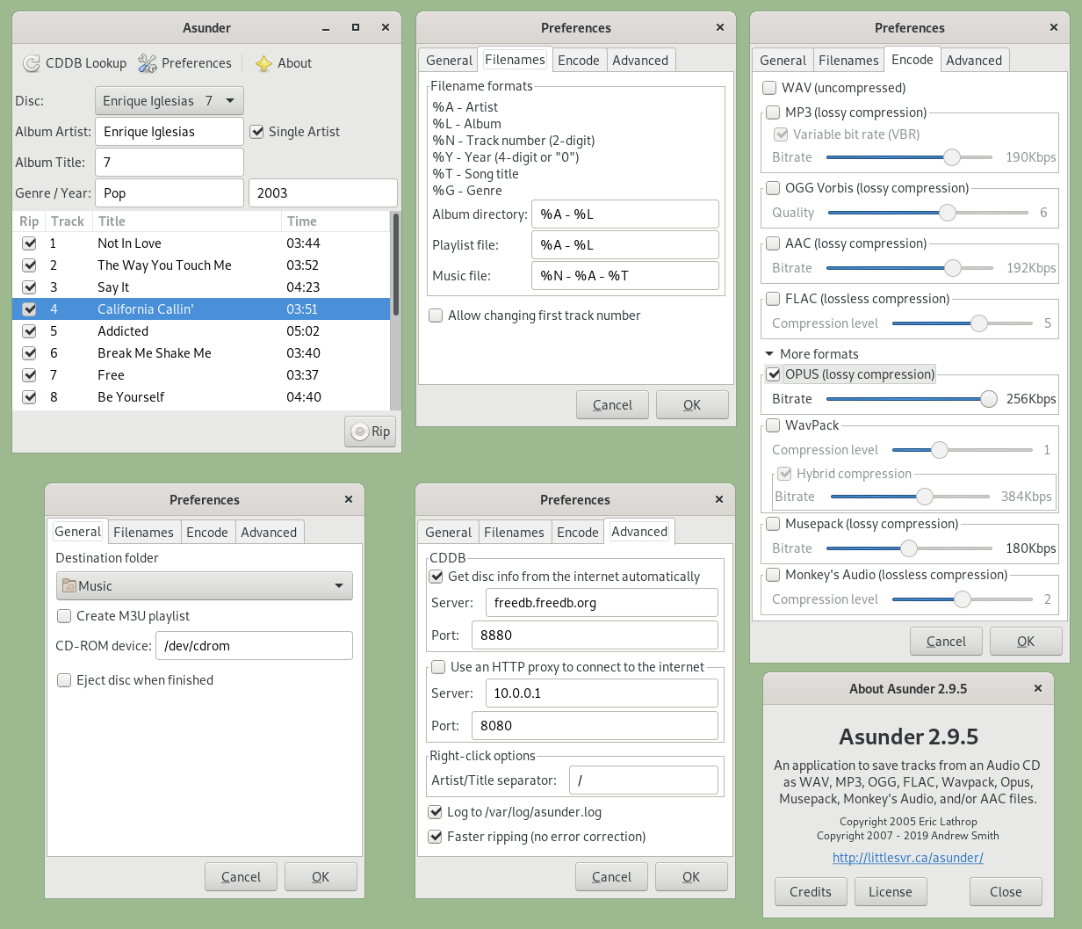Minimize the Asunder main window
1082x929 pixels.
coord(326,28)
